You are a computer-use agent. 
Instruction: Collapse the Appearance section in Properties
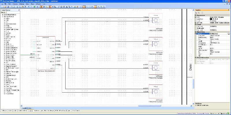point(196,15)
